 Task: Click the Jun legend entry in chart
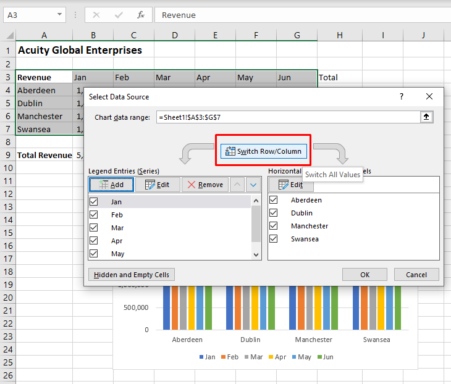tap(326, 357)
